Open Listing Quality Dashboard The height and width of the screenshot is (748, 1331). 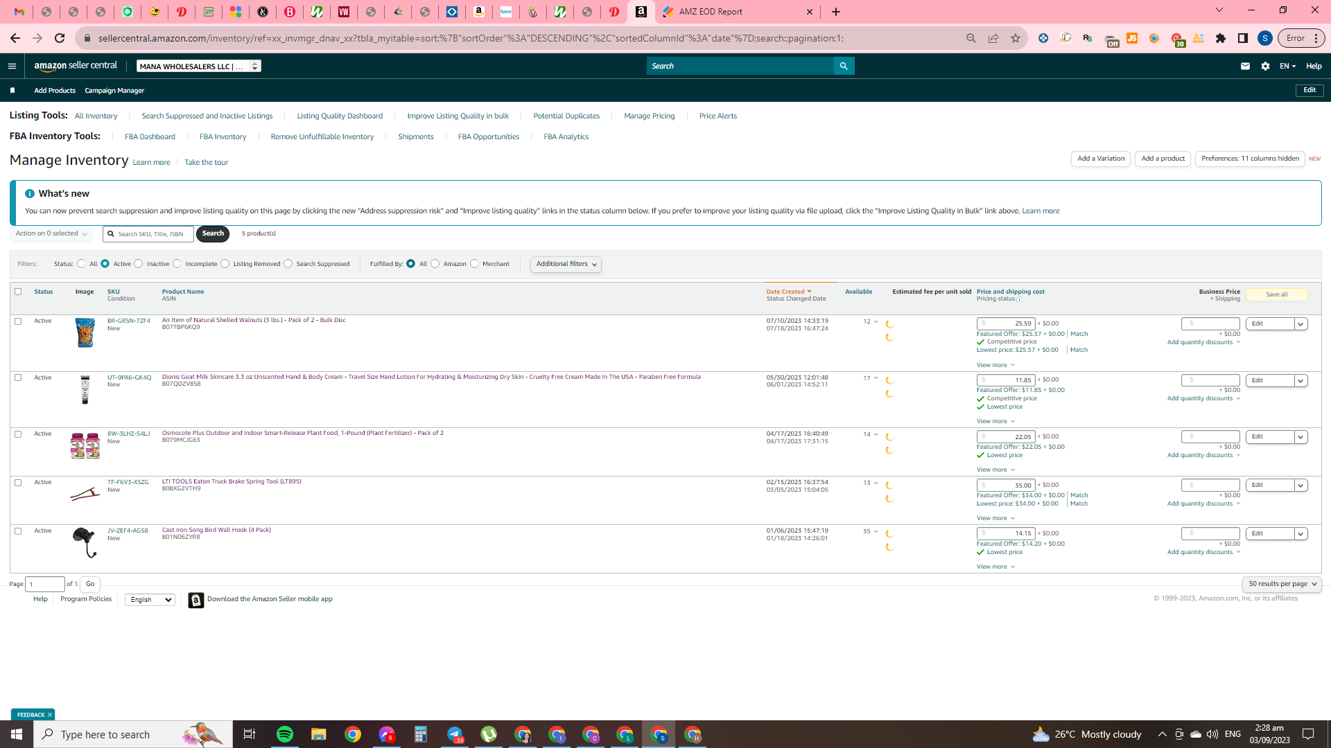coord(340,116)
